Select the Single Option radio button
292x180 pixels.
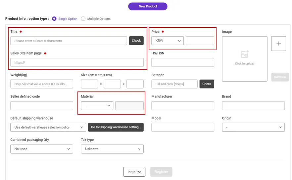pyautogui.click(x=54, y=19)
